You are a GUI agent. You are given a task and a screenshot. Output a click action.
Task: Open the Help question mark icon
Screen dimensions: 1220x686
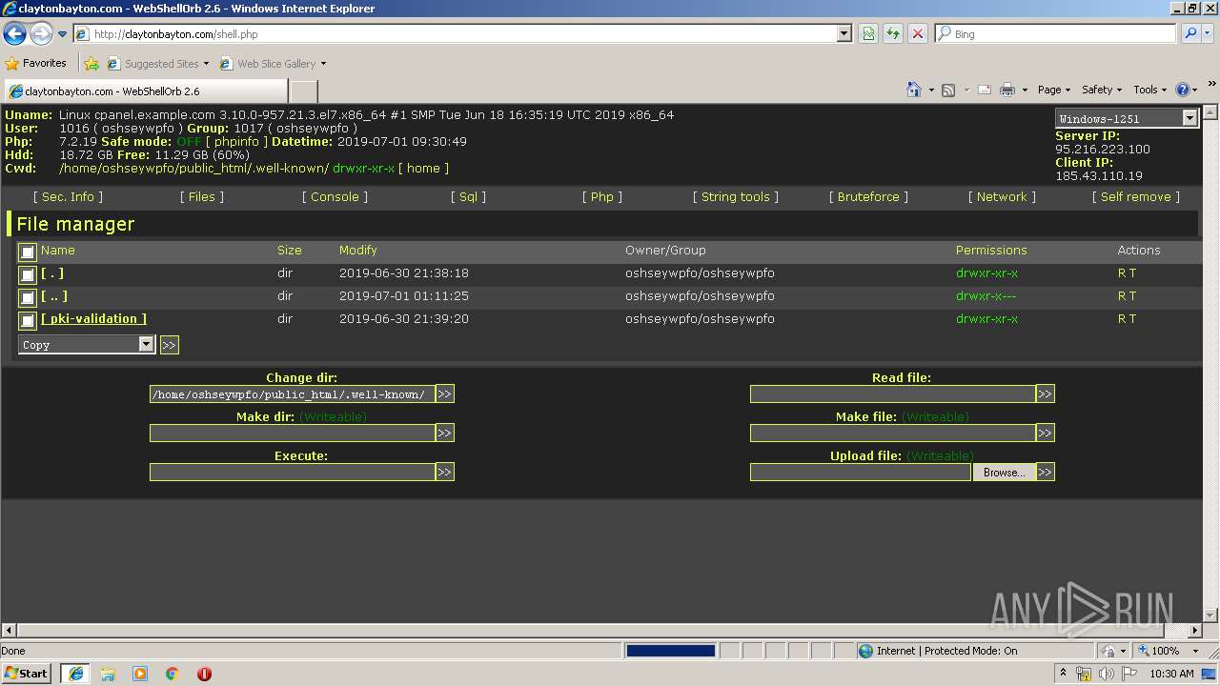[1183, 90]
